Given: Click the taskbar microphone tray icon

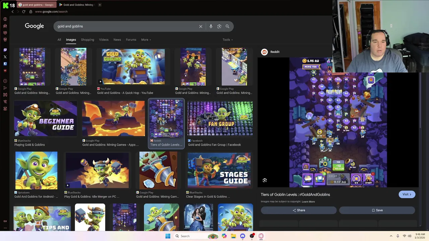Looking at the screenshot, I should click(398, 236).
